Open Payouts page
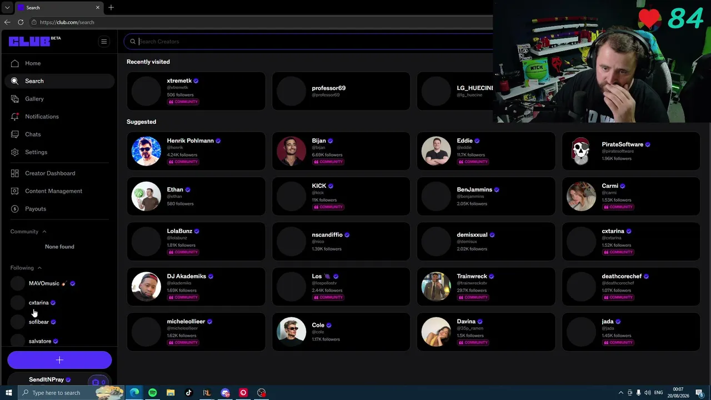 (59, 209)
